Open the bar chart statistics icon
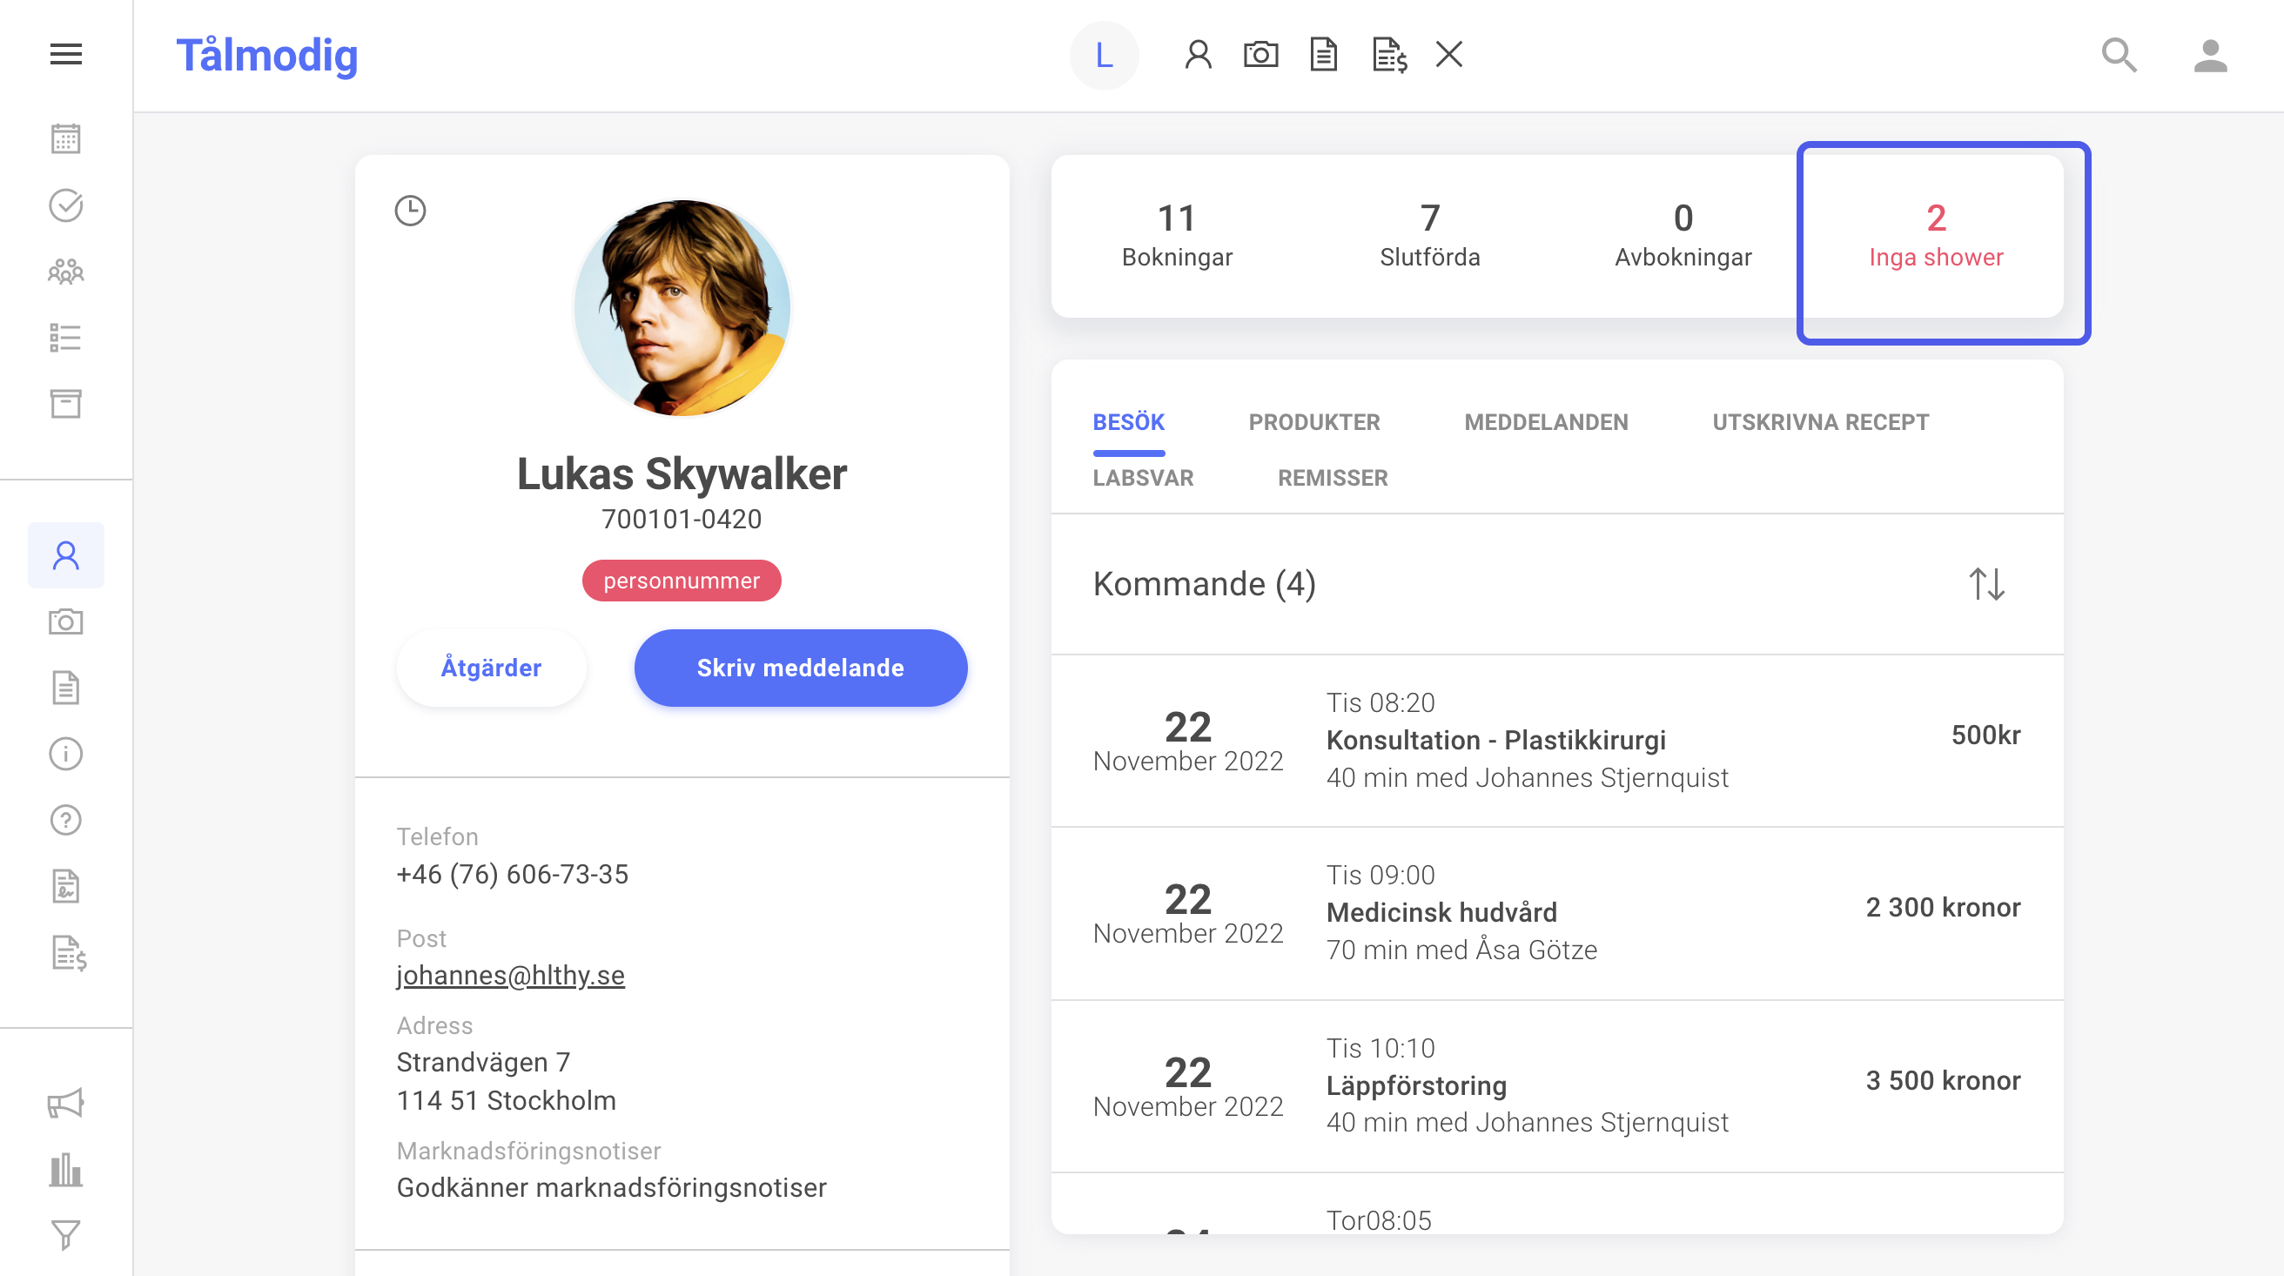This screenshot has height=1276, width=2284. click(65, 1171)
